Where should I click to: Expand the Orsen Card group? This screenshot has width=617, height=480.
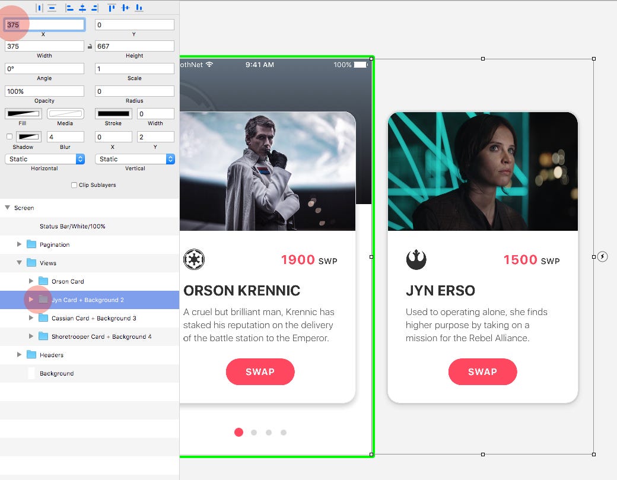31,281
